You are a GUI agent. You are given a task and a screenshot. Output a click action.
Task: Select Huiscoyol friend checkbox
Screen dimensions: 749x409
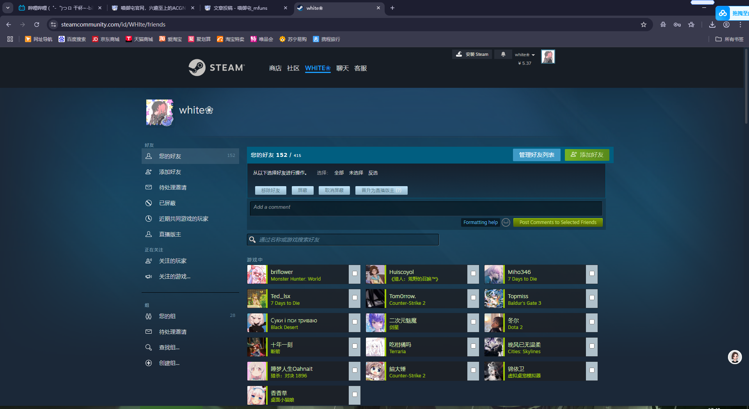(473, 274)
